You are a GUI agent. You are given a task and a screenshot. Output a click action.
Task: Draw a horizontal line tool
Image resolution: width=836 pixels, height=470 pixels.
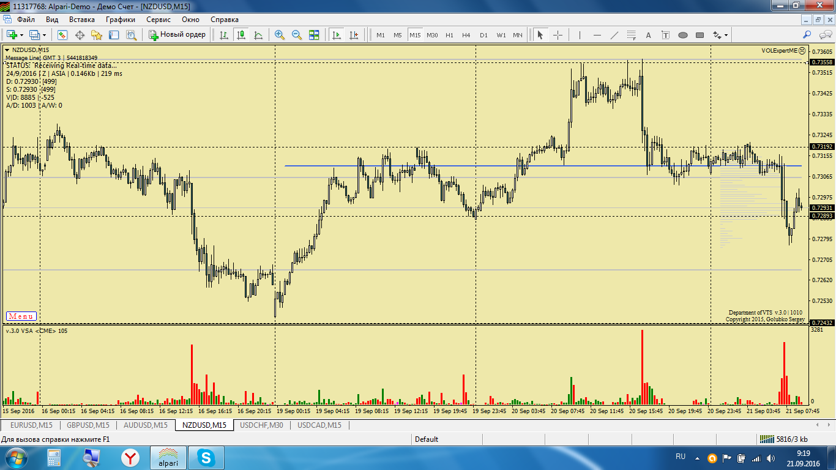[597, 35]
